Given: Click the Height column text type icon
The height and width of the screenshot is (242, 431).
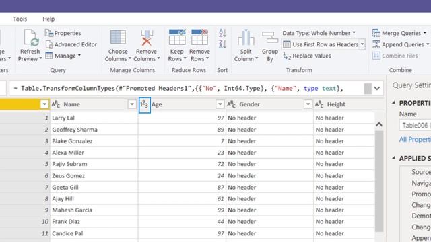Looking at the screenshot, I should 319,104.
